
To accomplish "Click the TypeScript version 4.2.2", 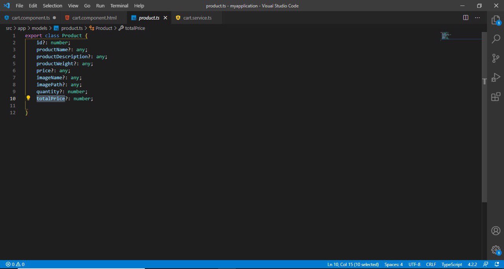I will [472, 264].
